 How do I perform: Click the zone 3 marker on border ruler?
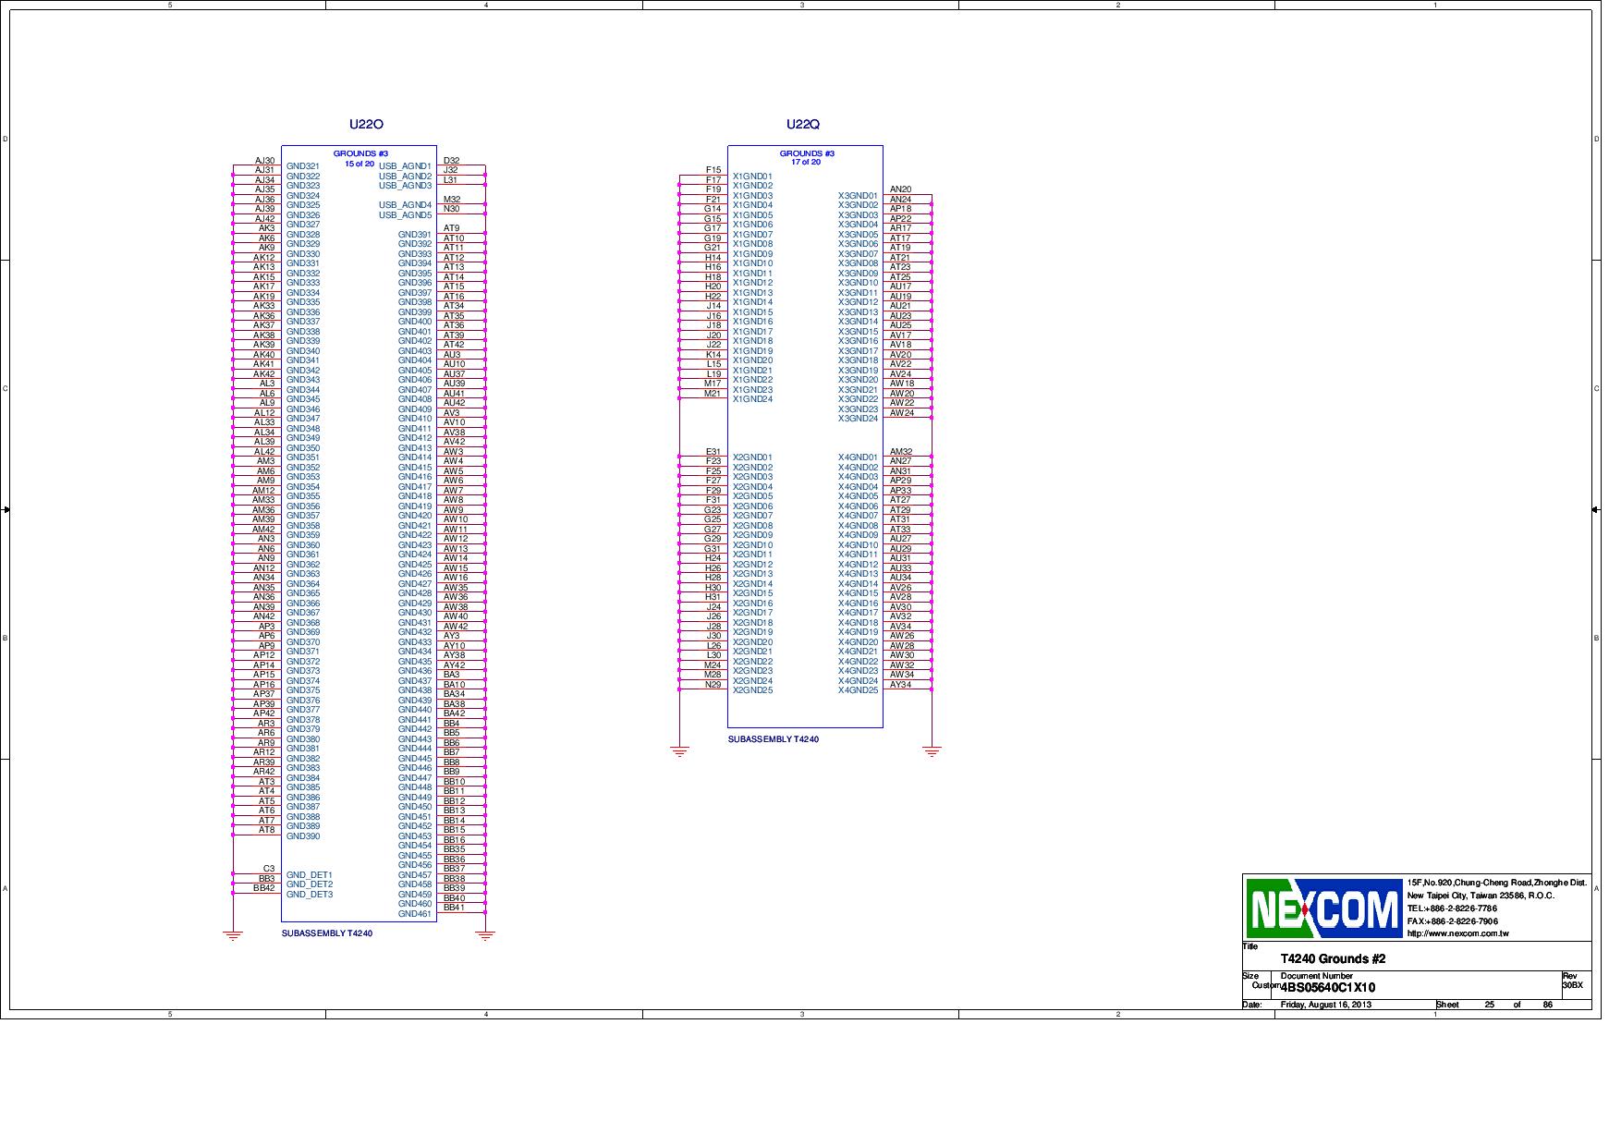[x=803, y=6]
